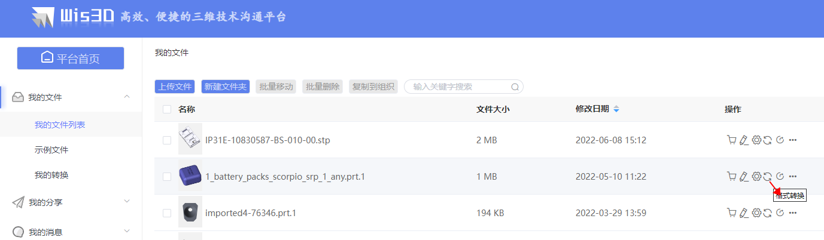
Task: Click the 上传文件 button
Action: click(x=175, y=87)
